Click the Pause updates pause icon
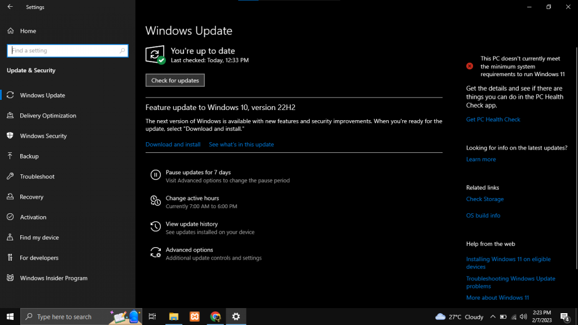 click(x=156, y=175)
